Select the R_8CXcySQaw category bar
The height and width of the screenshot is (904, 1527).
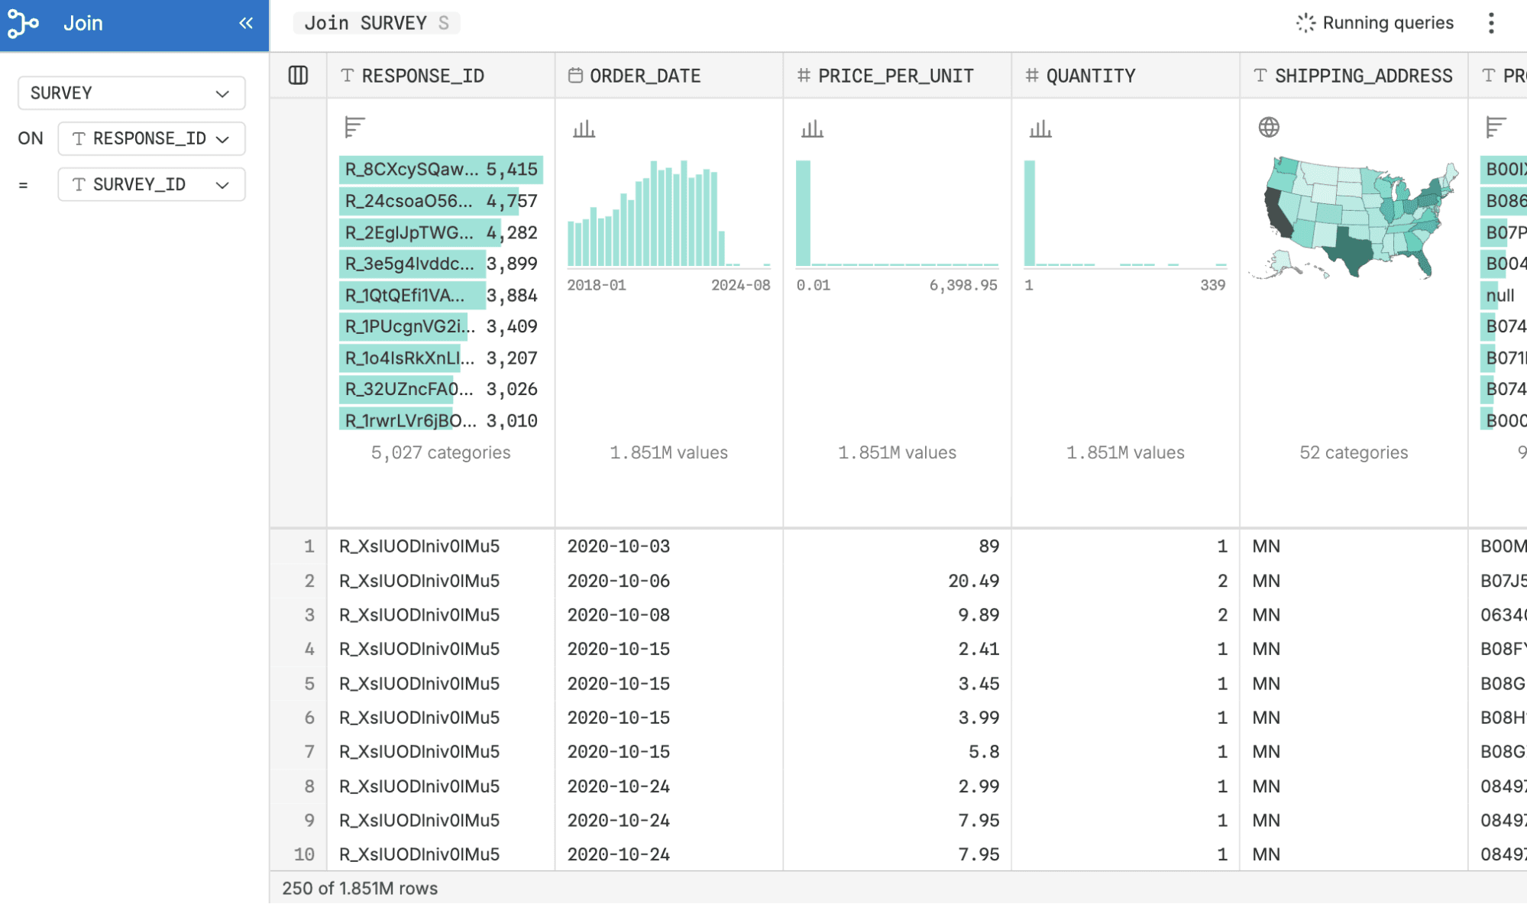pyautogui.click(x=440, y=170)
